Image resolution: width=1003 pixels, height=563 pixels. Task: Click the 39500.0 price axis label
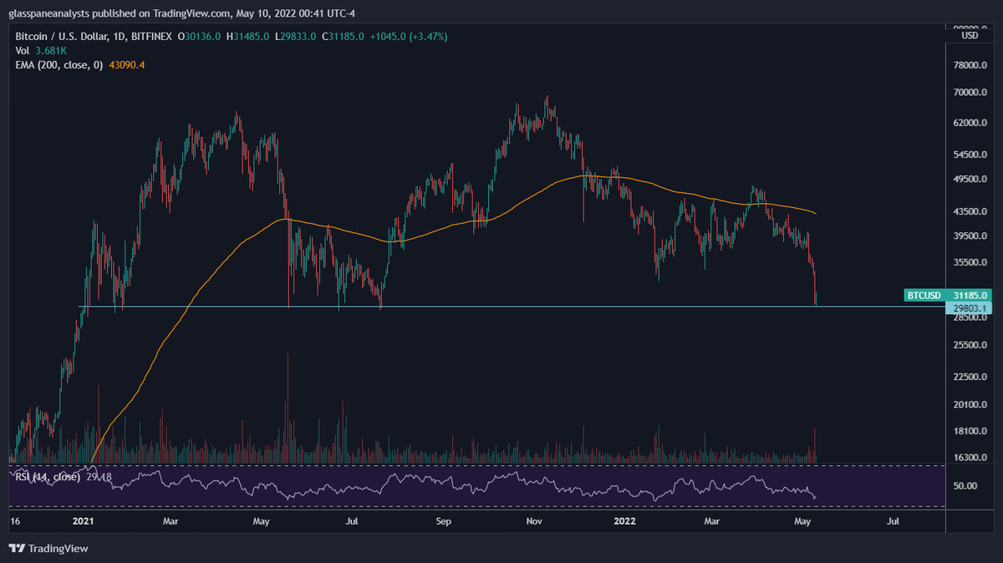click(972, 236)
